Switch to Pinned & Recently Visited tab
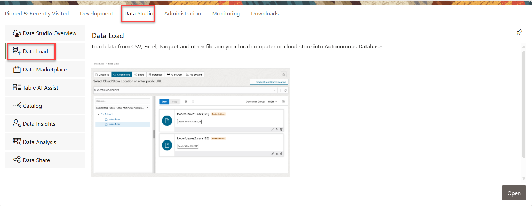Image resolution: width=532 pixels, height=206 pixels. [37, 14]
